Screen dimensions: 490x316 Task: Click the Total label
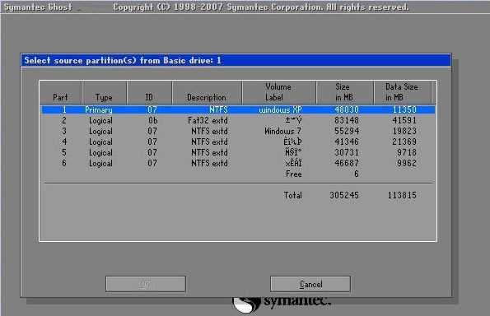293,195
